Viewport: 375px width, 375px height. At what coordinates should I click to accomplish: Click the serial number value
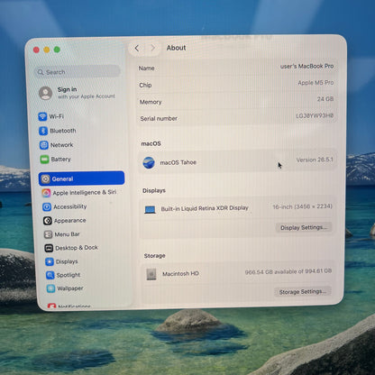(x=315, y=115)
